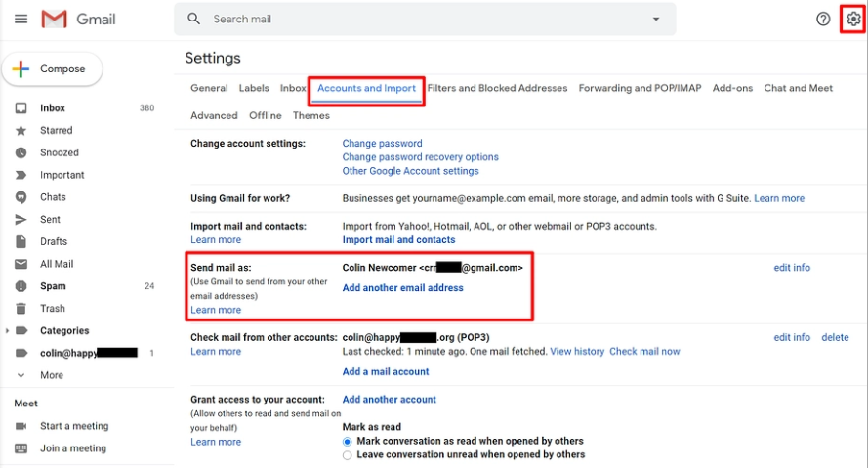868x468 pixels.
Task: Toggle the main menu hamburger icon
Action: (x=21, y=20)
